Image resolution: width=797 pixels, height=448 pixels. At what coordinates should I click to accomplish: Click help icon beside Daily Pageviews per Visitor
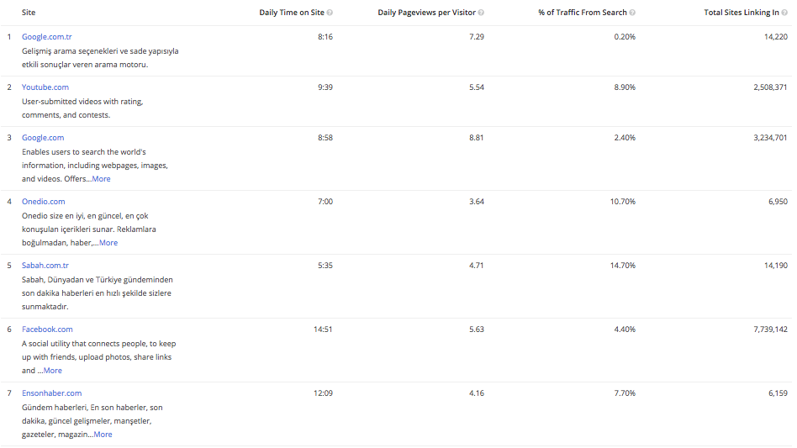coord(481,13)
